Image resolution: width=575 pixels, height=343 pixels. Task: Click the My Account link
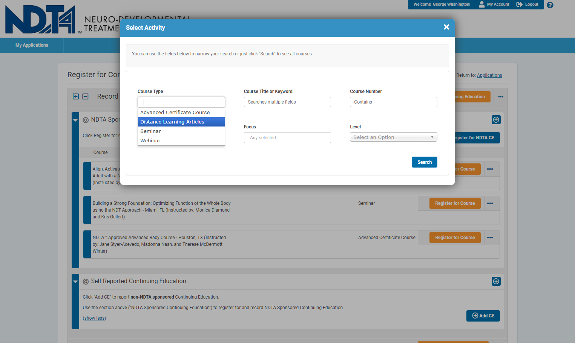tap(498, 4)
